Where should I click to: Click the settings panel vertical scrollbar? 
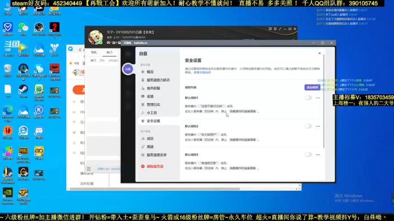324,100
